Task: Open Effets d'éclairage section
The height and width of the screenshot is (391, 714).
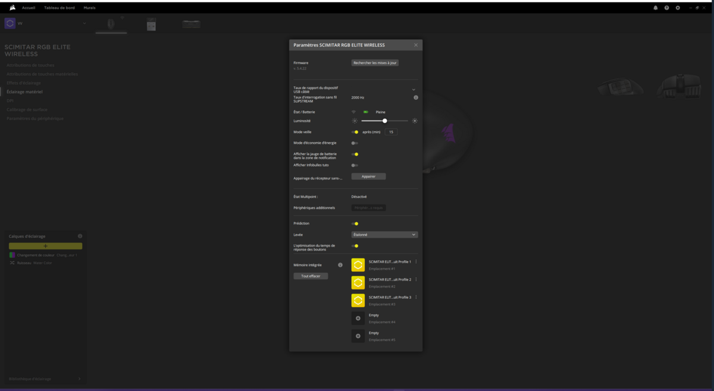Action: tap(24, 83)
